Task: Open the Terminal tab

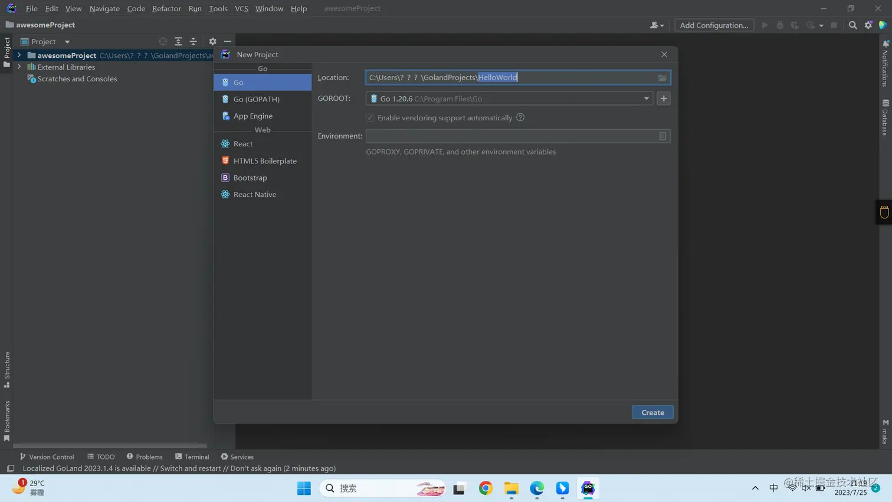Action: coord(192,457)
